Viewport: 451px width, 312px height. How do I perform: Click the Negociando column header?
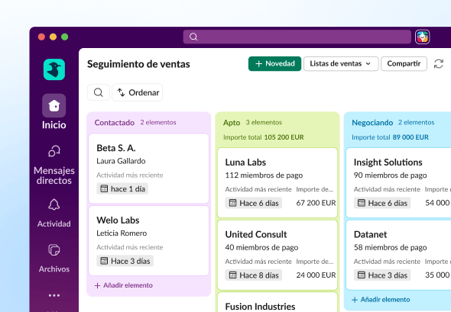tap(372, 123)
